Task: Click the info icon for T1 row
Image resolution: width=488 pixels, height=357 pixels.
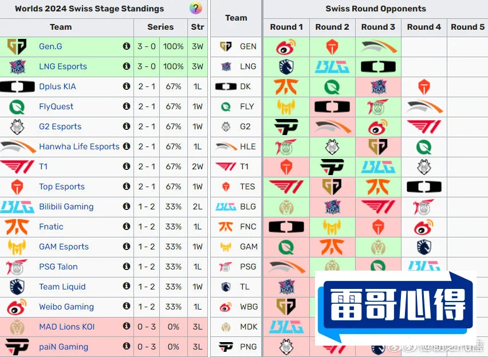Action: (127, 166)
